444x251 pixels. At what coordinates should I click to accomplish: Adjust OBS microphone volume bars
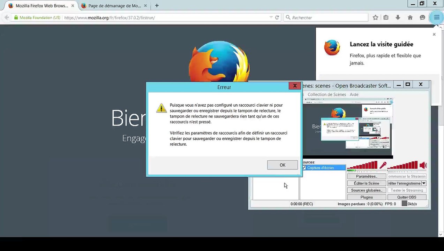click(x=362, y=165)
